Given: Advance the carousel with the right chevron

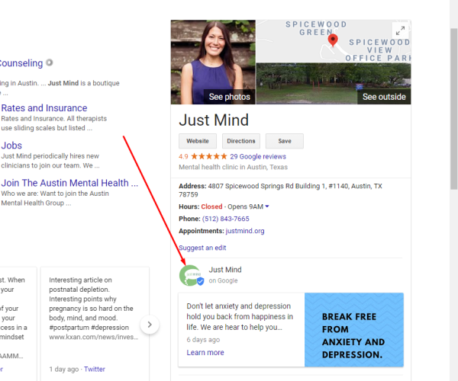Looking at the screenshot, I should coord(150,325).
